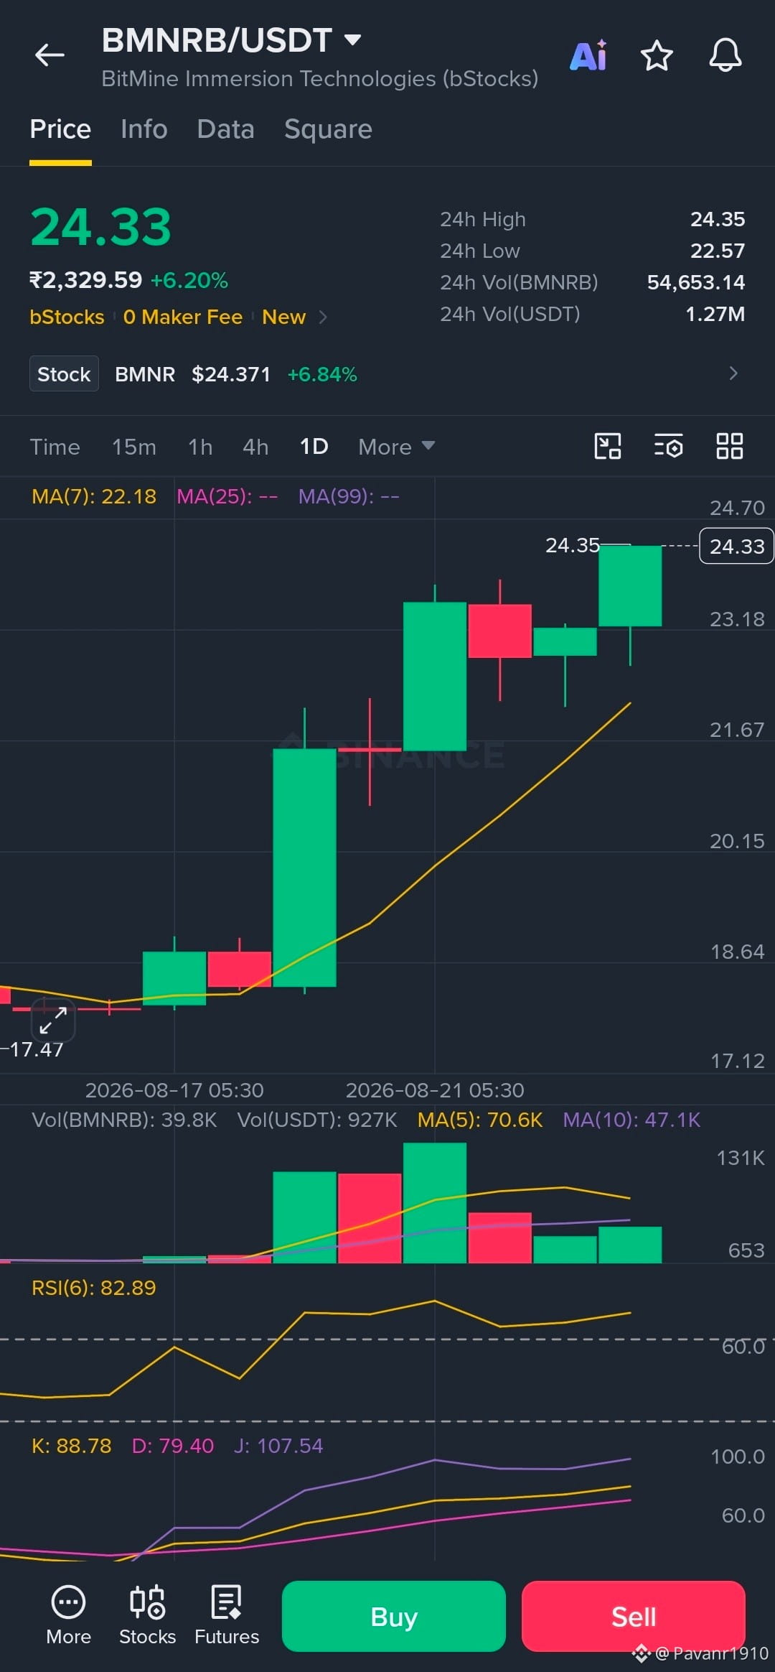
Task: Tap the 2026-08-21 05:30 date label
Action: click(435, 1090)
